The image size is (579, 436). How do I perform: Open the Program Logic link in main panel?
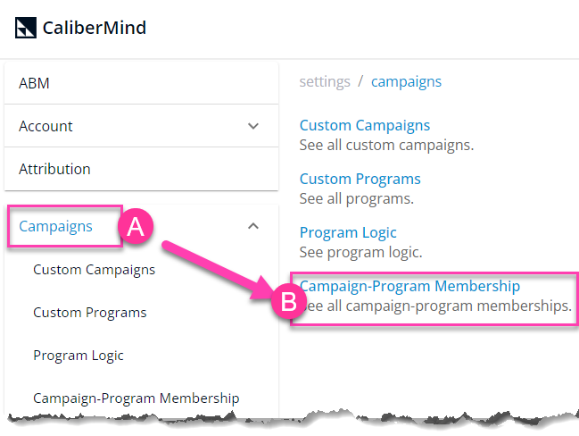pyautogui.click(x=348, y=233)
